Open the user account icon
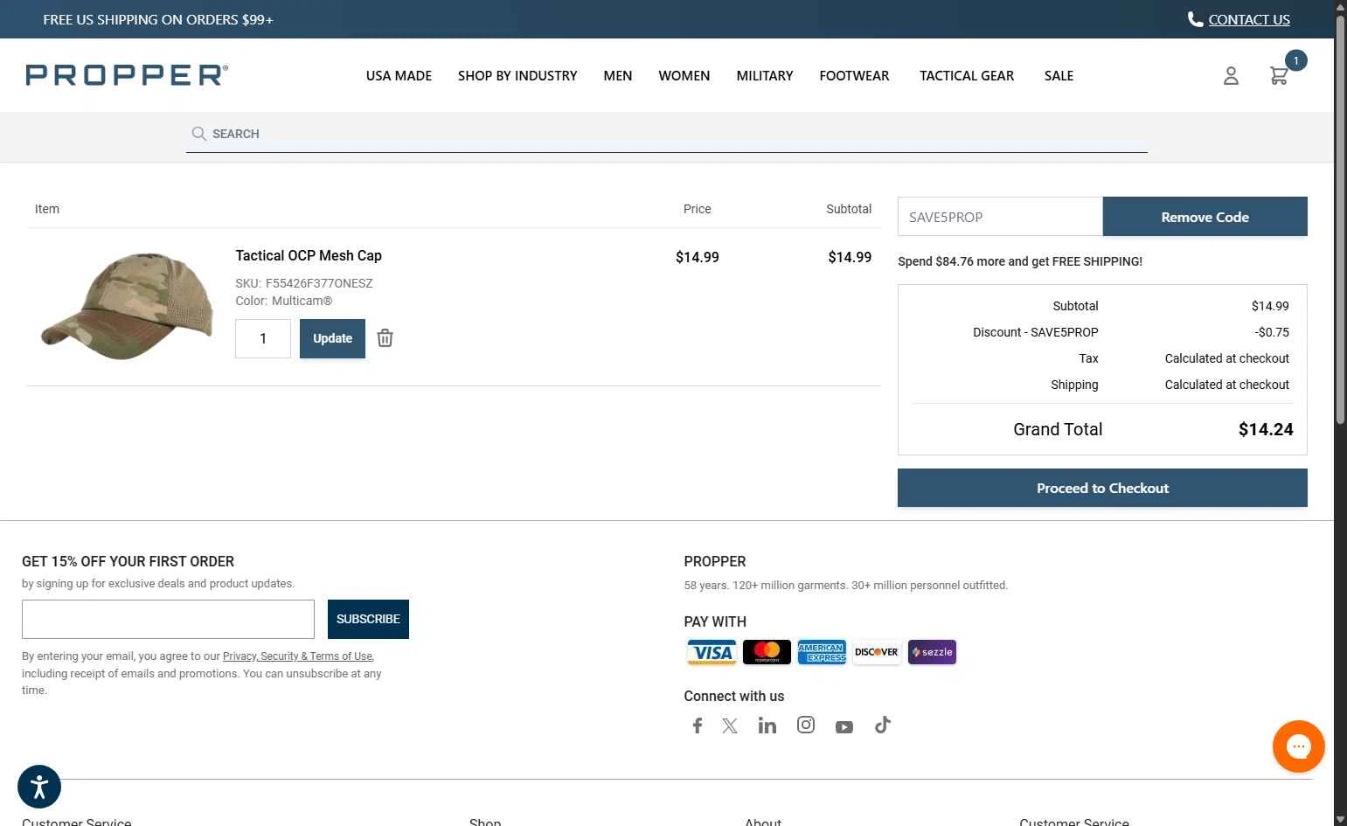Viewport: 1347px width, 826px height. coord(1231,76)
